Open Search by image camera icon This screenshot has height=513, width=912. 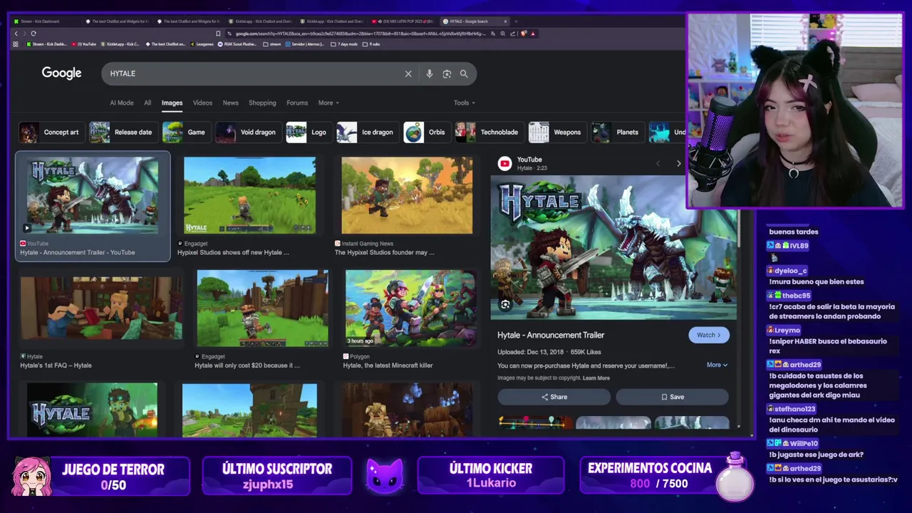(x=447, y=73)
